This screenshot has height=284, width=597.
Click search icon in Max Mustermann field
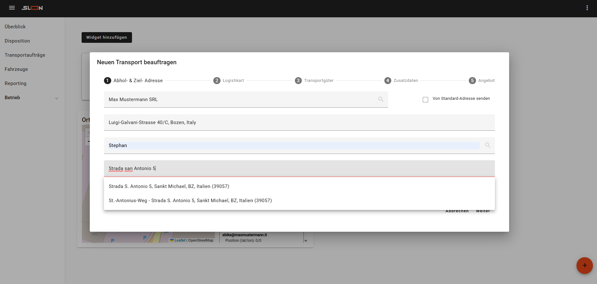(x=381, y=99)
